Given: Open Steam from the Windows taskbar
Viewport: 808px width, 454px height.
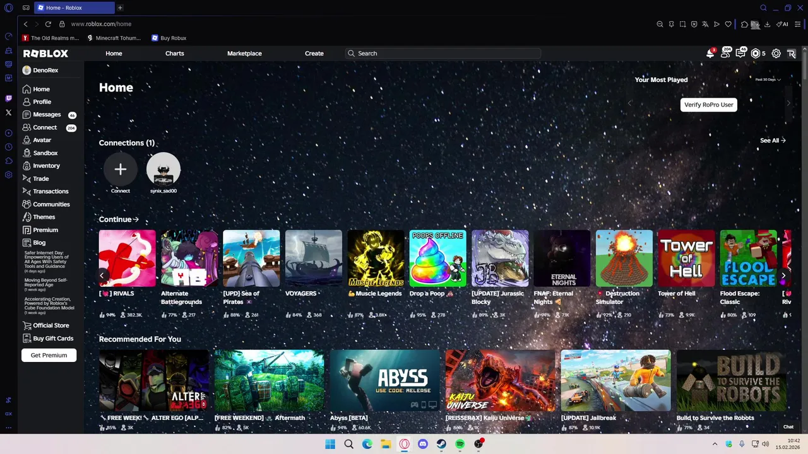Looking at the screenshot, I should coord(441,444).
